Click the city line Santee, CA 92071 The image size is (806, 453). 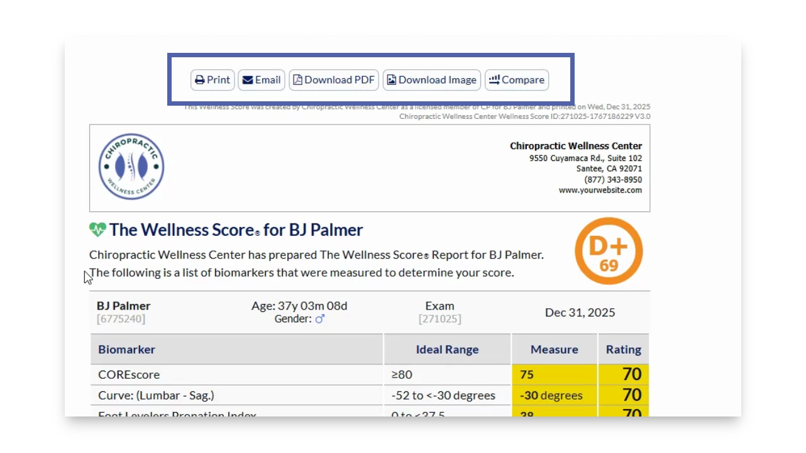609,169
